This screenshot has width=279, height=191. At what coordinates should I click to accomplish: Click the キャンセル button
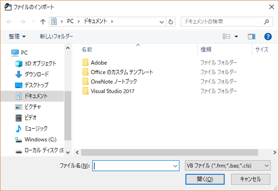tap(251, 179)
